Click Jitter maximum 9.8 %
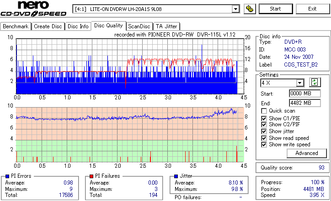This screenshot has height=201, width=331. (x=237, y=189)
